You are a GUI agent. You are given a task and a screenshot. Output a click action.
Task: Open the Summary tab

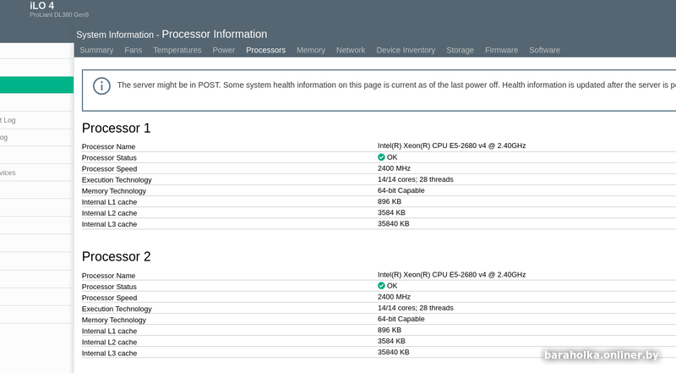click(96, 50)
